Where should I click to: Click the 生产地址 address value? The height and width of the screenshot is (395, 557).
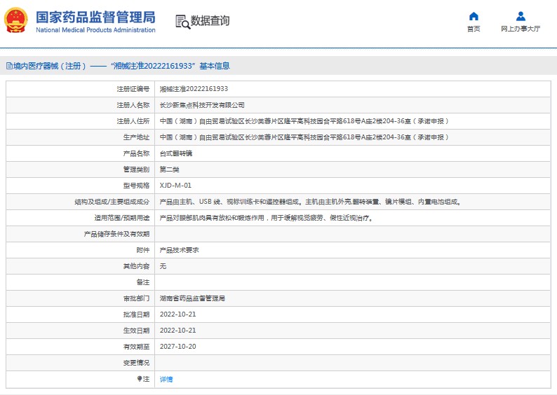point(304,137)
